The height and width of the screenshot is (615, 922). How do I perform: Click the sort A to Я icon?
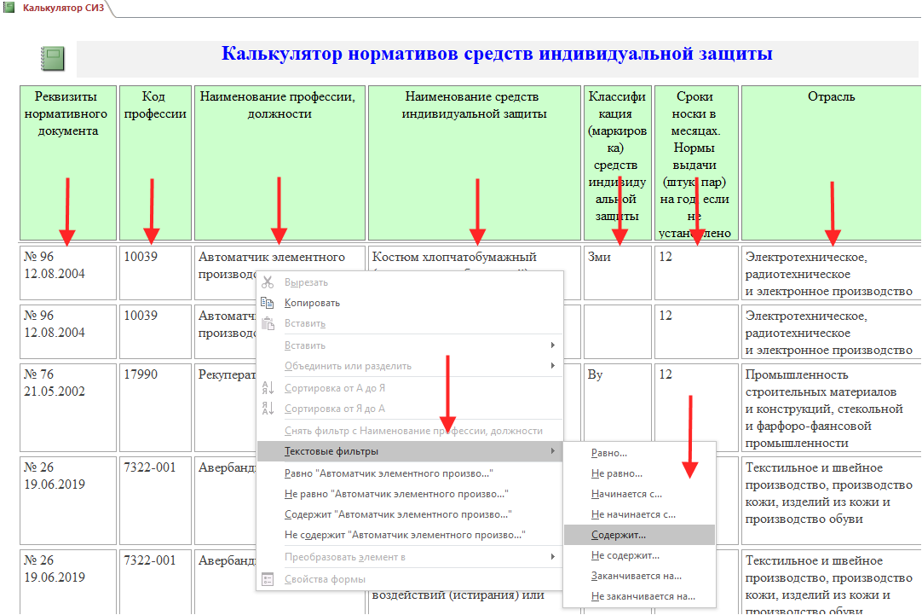pos(268,388)
